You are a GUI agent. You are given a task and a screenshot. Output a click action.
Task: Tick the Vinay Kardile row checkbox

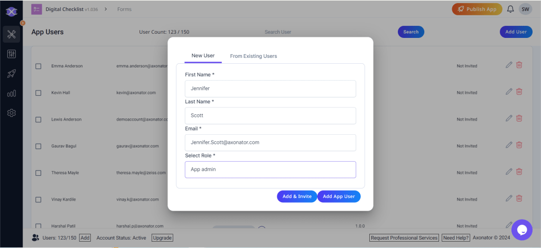click(x=38, y=200)
